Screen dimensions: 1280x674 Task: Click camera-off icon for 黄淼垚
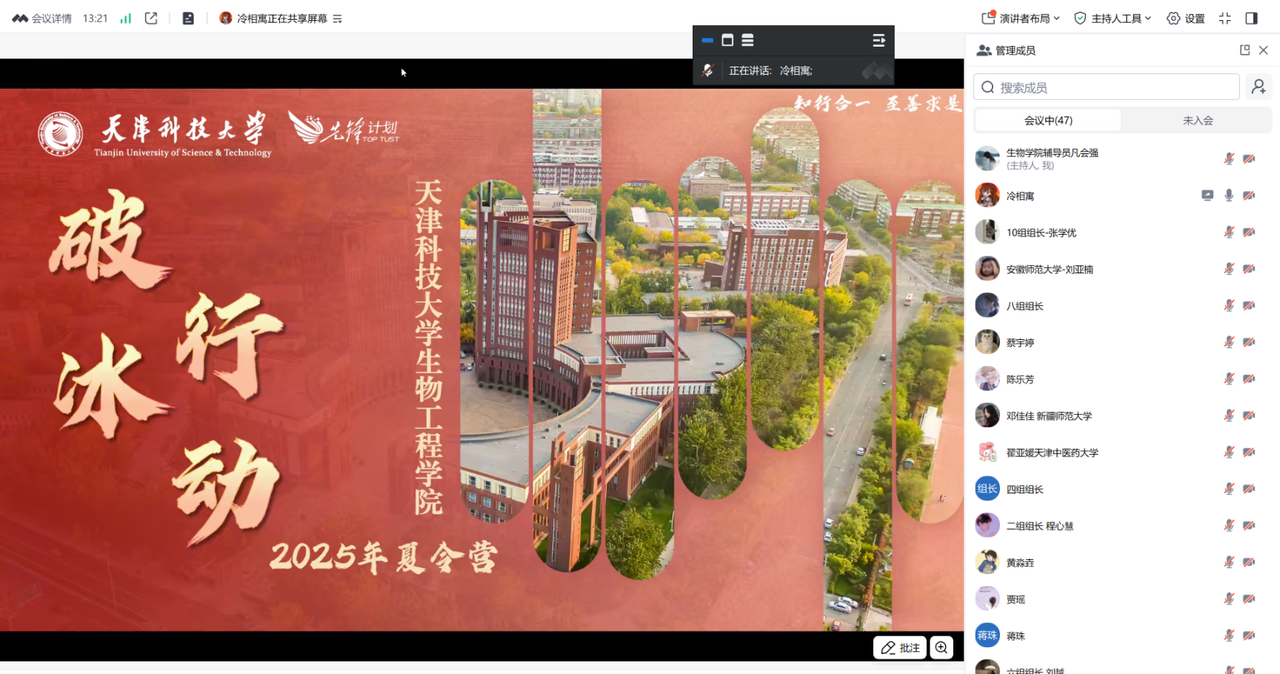tap(1249, 562)
